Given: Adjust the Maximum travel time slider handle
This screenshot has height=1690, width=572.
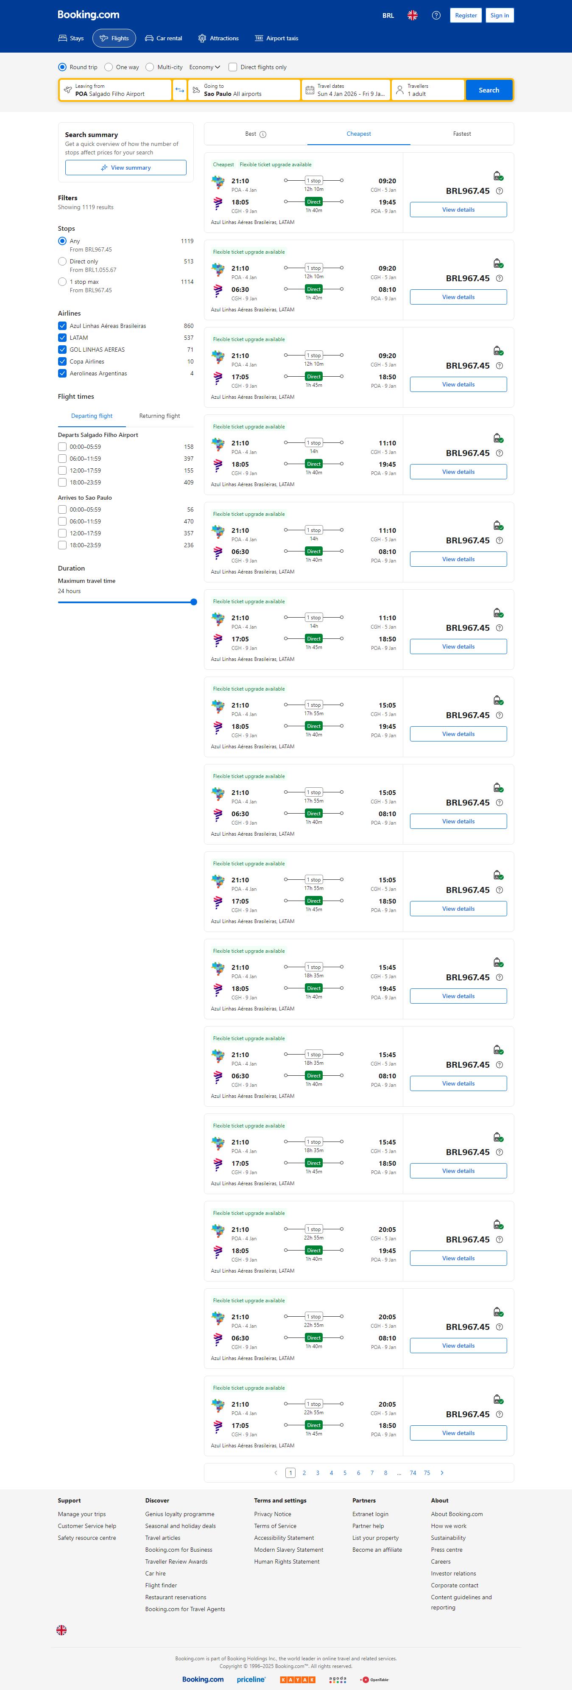Looking at the screenshot, I should (x=193, y=602).
